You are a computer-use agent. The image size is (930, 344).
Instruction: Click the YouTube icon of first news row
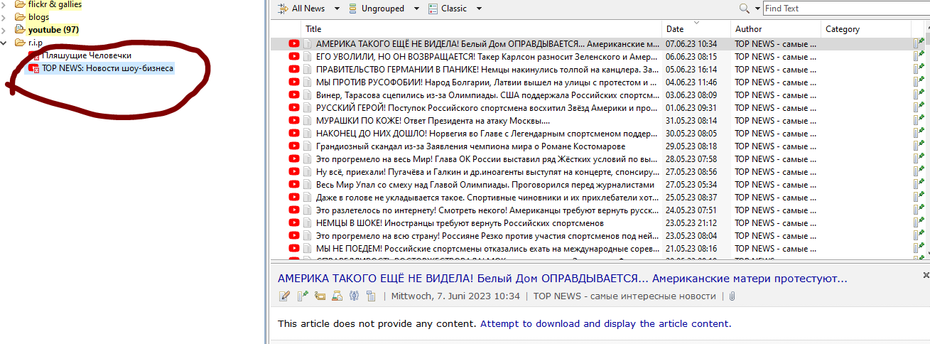294,44
